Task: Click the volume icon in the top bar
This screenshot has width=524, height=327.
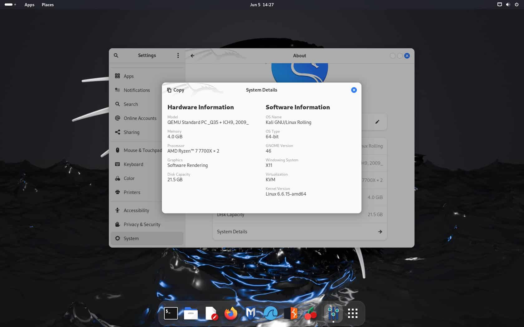Action: (x=508, y=4)
